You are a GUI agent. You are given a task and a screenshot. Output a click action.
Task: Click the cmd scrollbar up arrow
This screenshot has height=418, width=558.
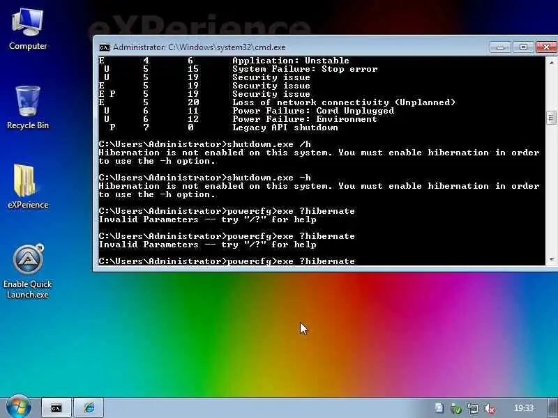coord(551,63)
